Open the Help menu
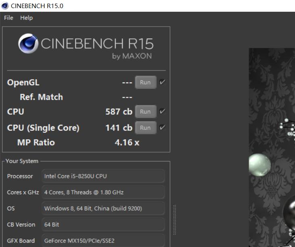 point(26,18)
